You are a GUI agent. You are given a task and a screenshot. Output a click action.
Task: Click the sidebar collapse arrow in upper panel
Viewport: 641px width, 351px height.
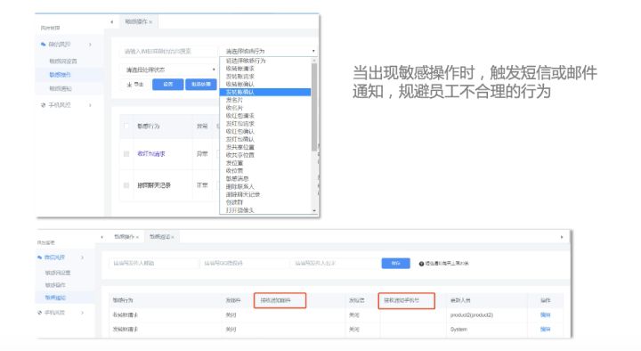click(111, 21)
